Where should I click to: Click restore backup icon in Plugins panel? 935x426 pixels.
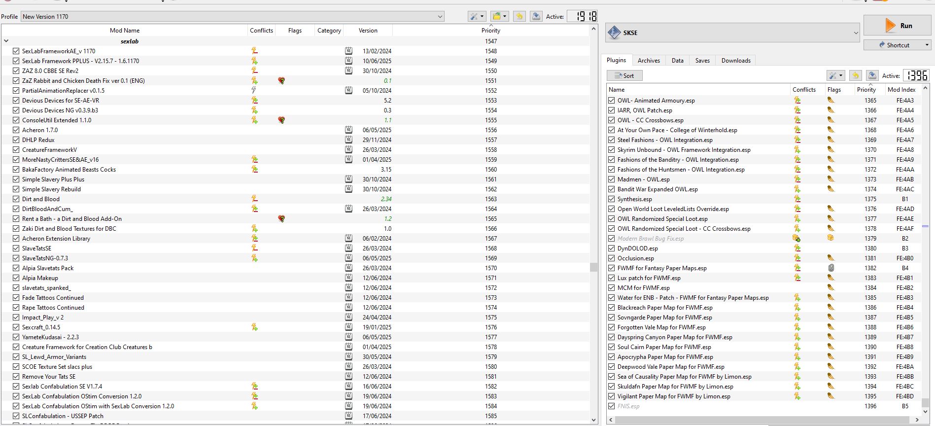[x=856, y=75]
